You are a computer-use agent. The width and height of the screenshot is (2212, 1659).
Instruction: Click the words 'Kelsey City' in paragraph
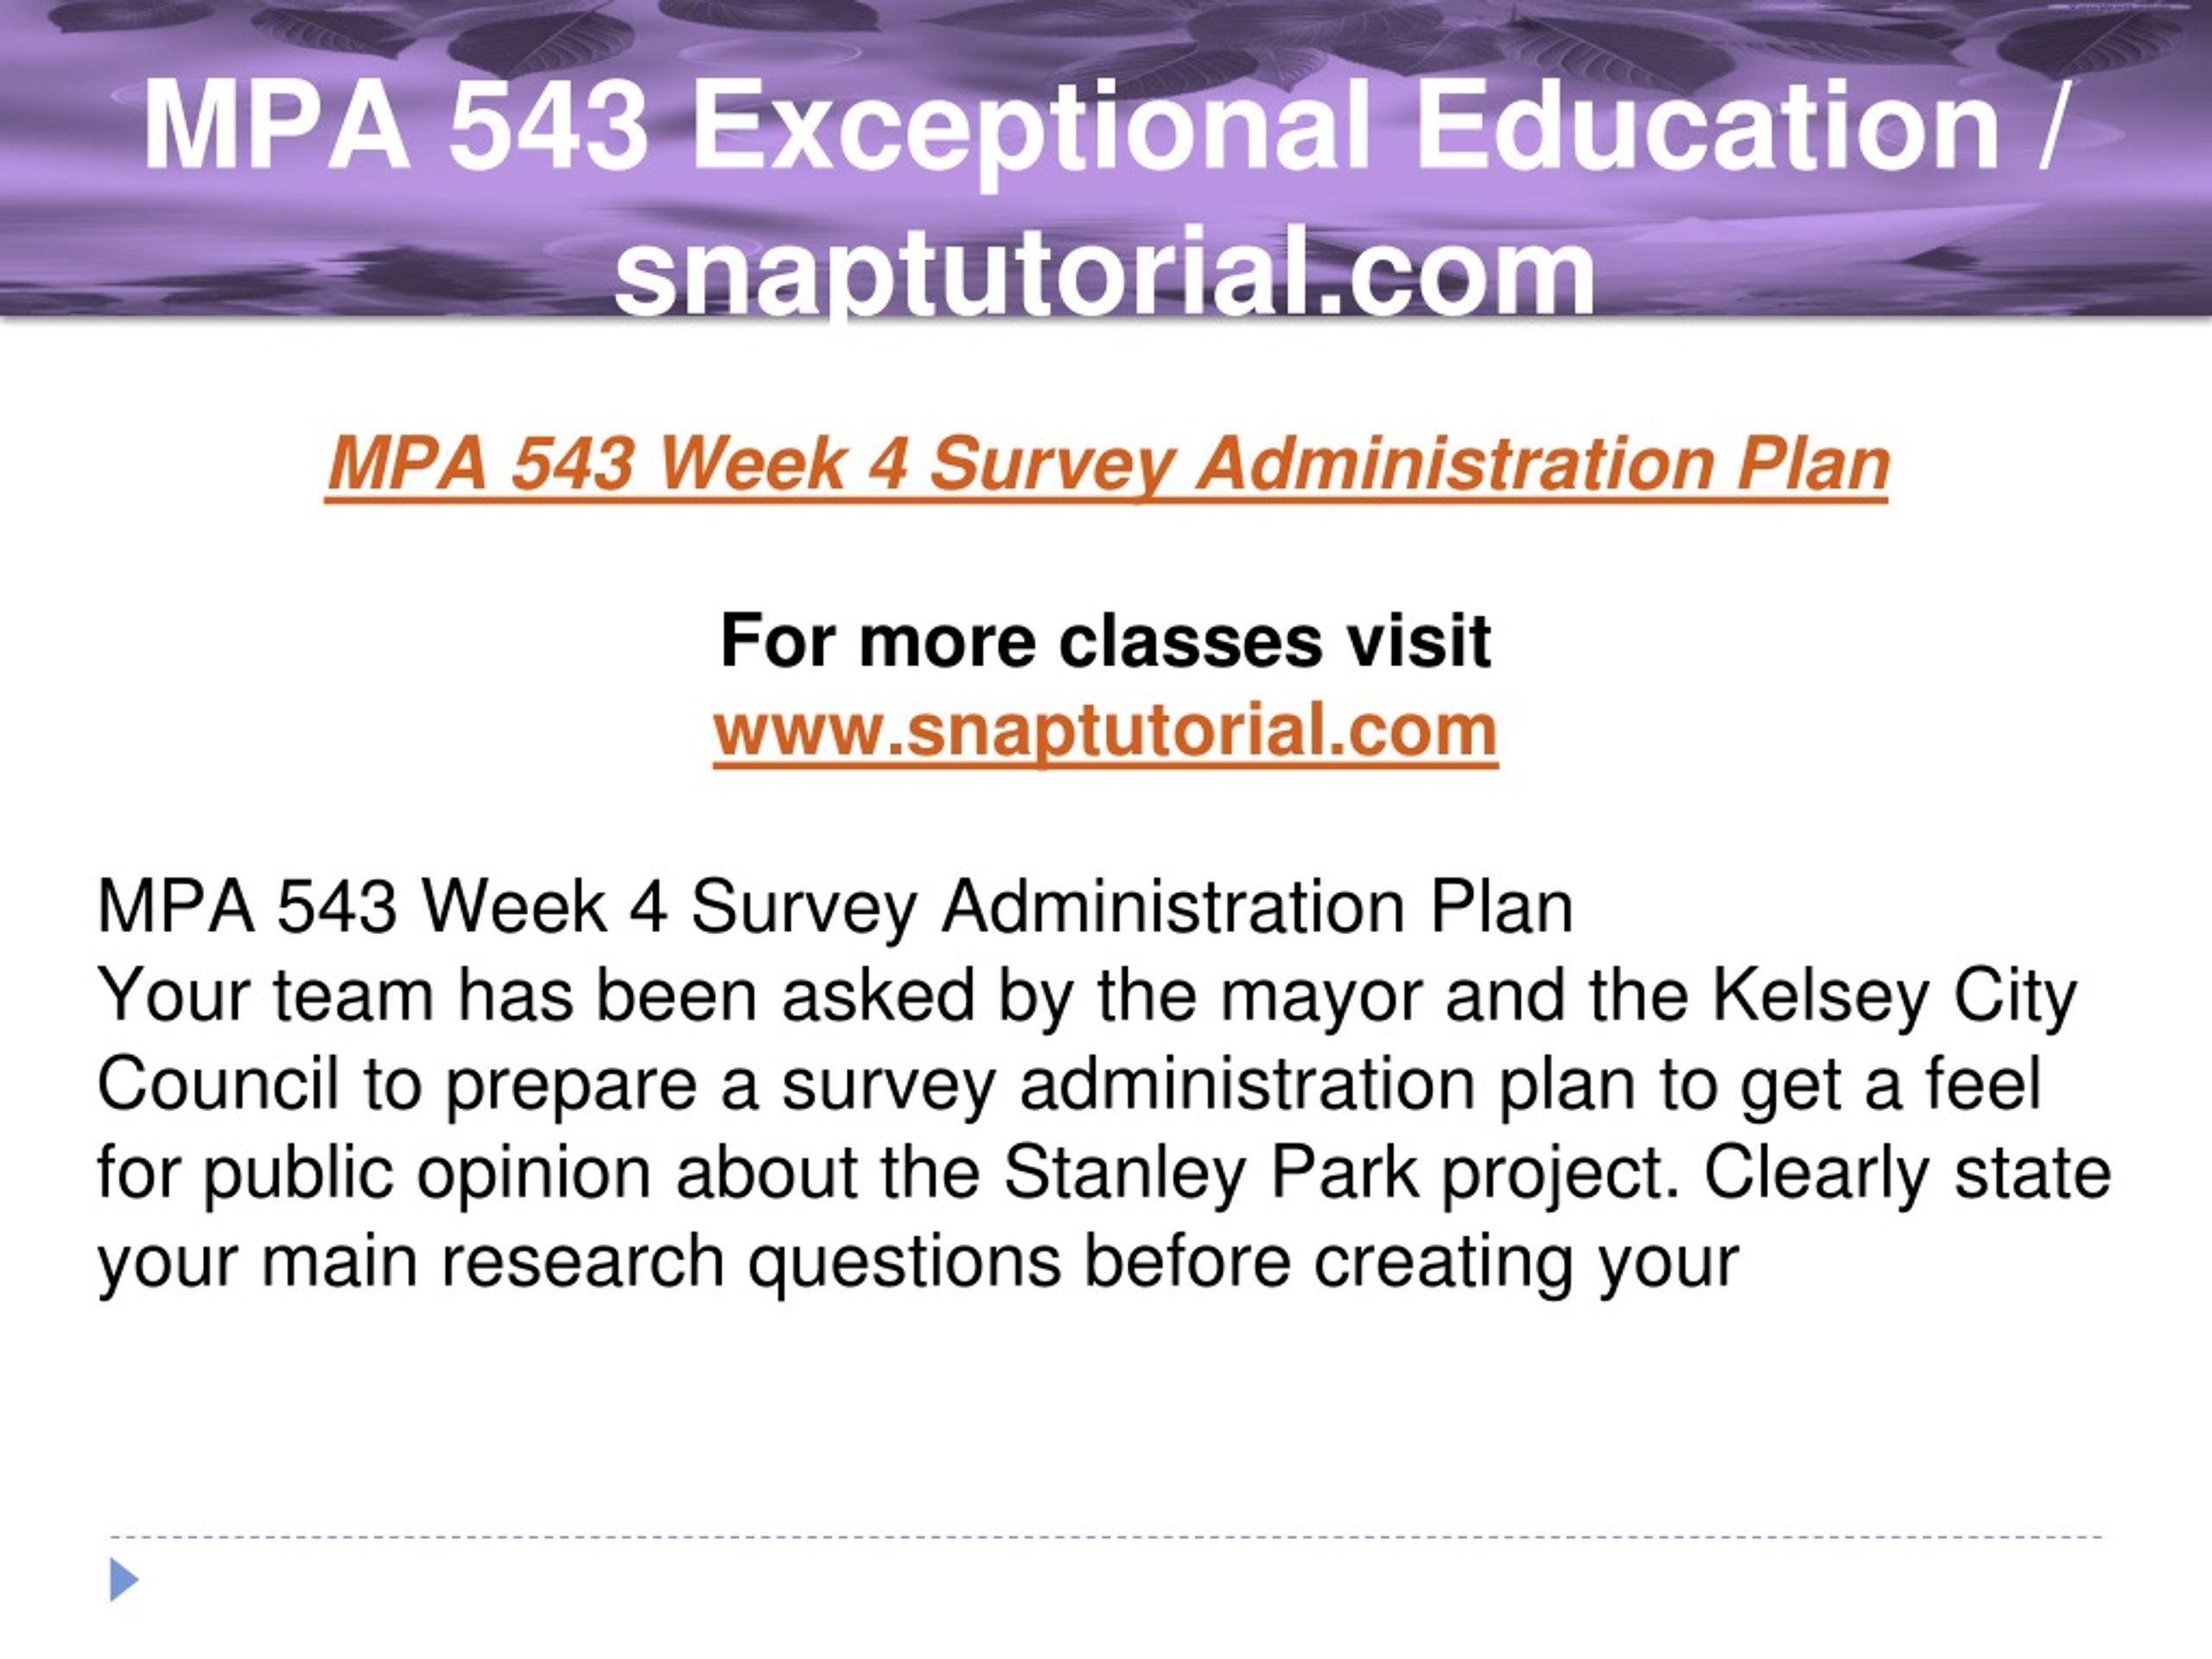click(x=1895, y=996)
